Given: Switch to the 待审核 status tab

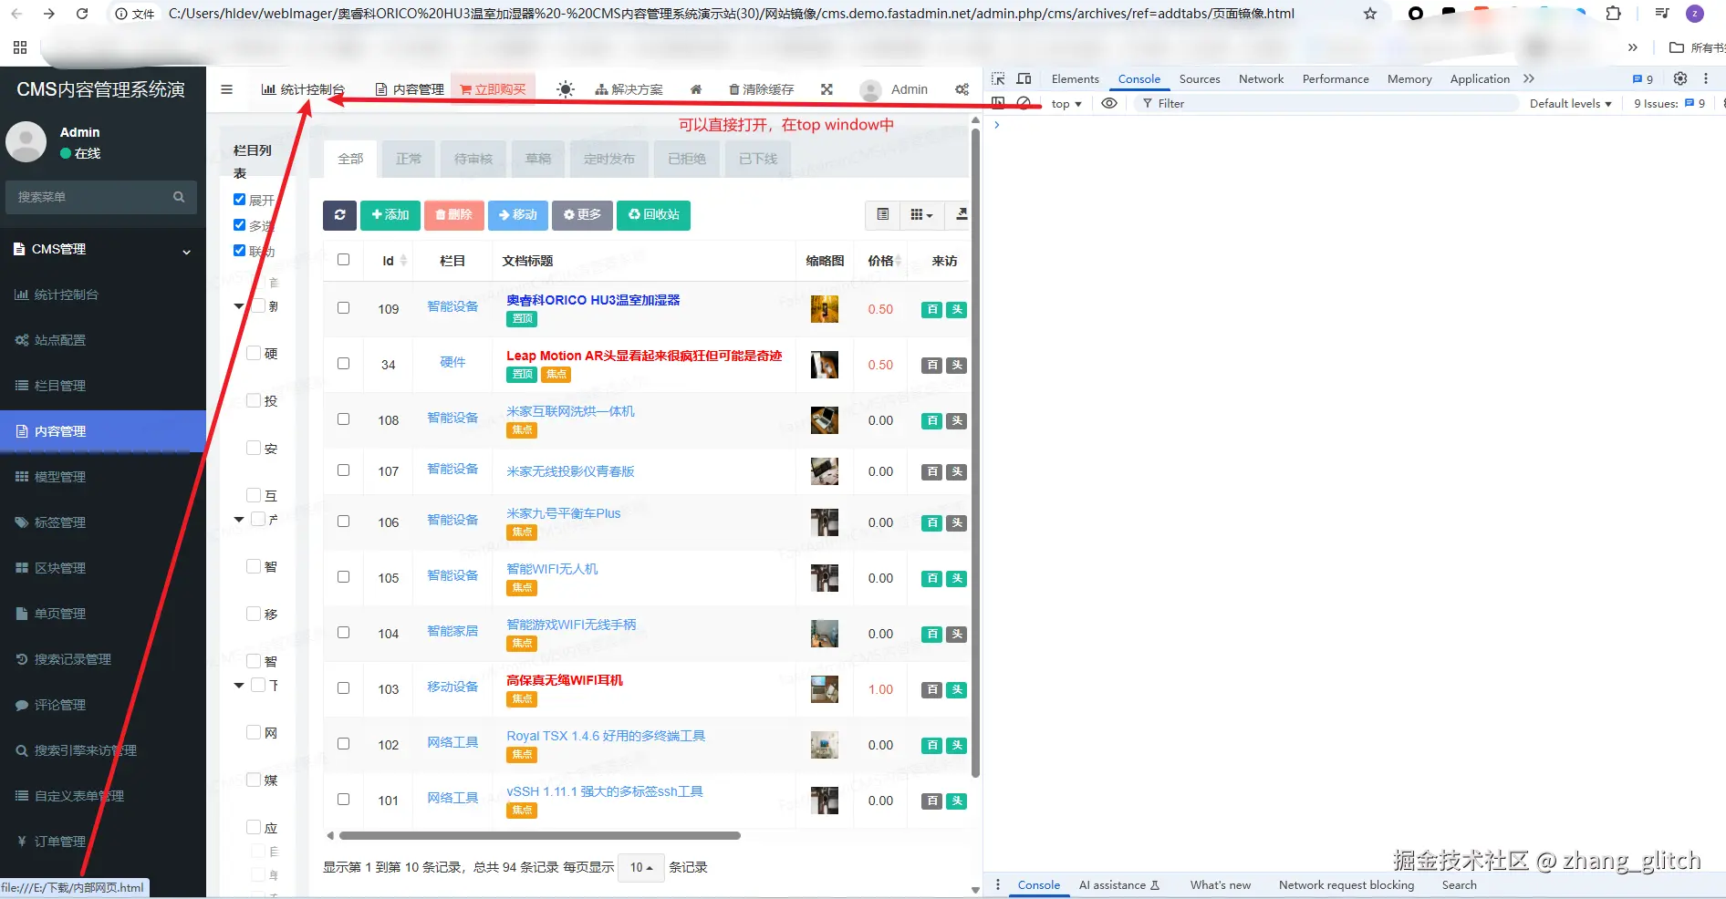Looking at the screenshot, I should (x=473, y=159).
